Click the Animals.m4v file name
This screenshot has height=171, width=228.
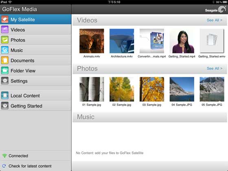click(x=92, y=57)
